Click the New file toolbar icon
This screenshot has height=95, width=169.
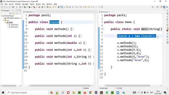(x=2, y=7)
